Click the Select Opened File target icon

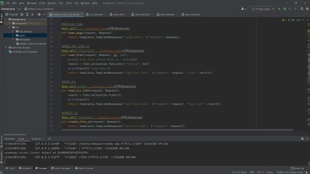coord(22,14)
